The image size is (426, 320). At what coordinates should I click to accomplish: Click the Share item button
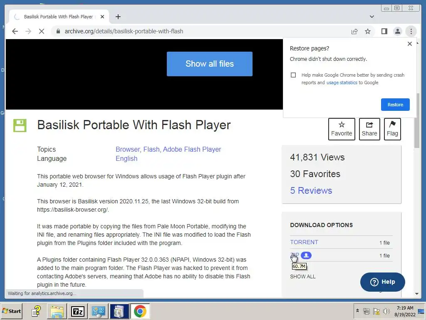click(x=369, y=129)
